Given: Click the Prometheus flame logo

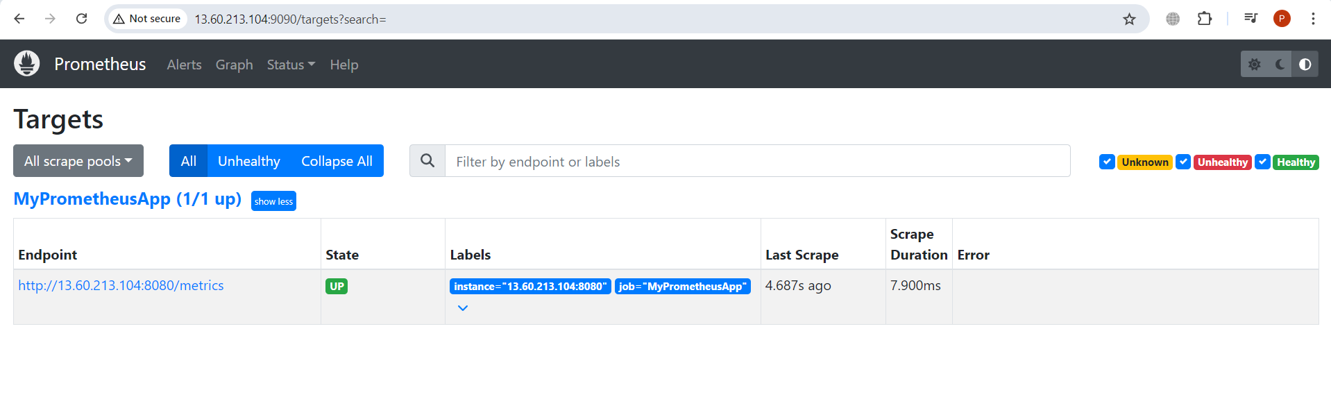Looking at the screenshot, I should tap(27, 64).
